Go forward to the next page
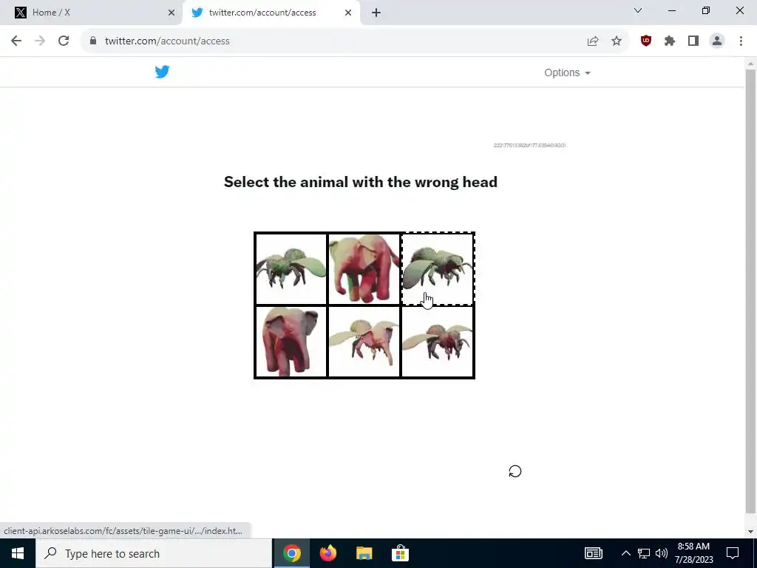The image size is (757, 568). (40, 41)
